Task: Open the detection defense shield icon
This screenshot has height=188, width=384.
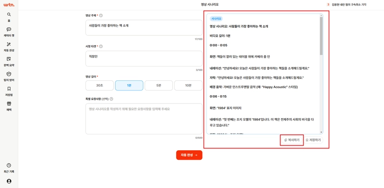Action: (x=9, y=74)
